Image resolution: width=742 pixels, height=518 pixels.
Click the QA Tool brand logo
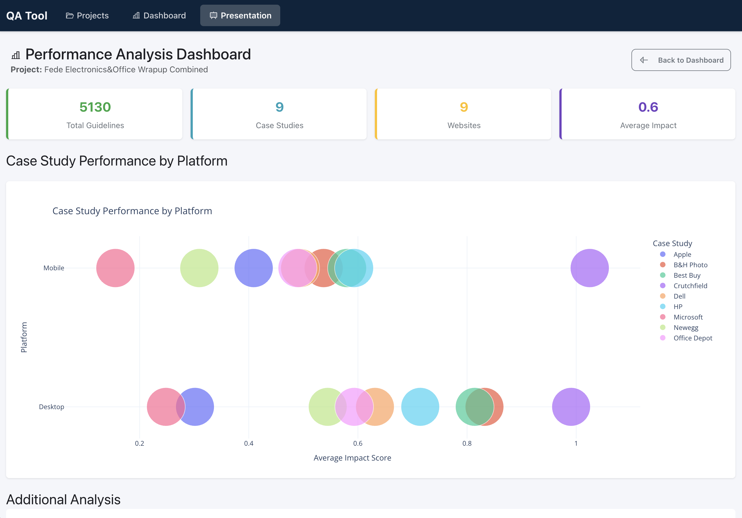pyautogui.click(x=27, y=15)
